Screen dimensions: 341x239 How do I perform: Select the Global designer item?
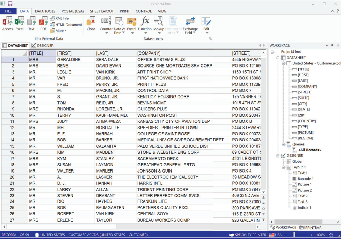pyautogui.click(x=297, y=161)
